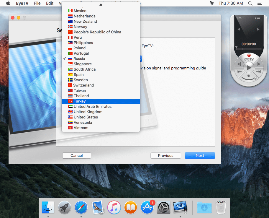Click the step-back button on remote
Screen dimensions: 269x218
[x=239, y=64]
